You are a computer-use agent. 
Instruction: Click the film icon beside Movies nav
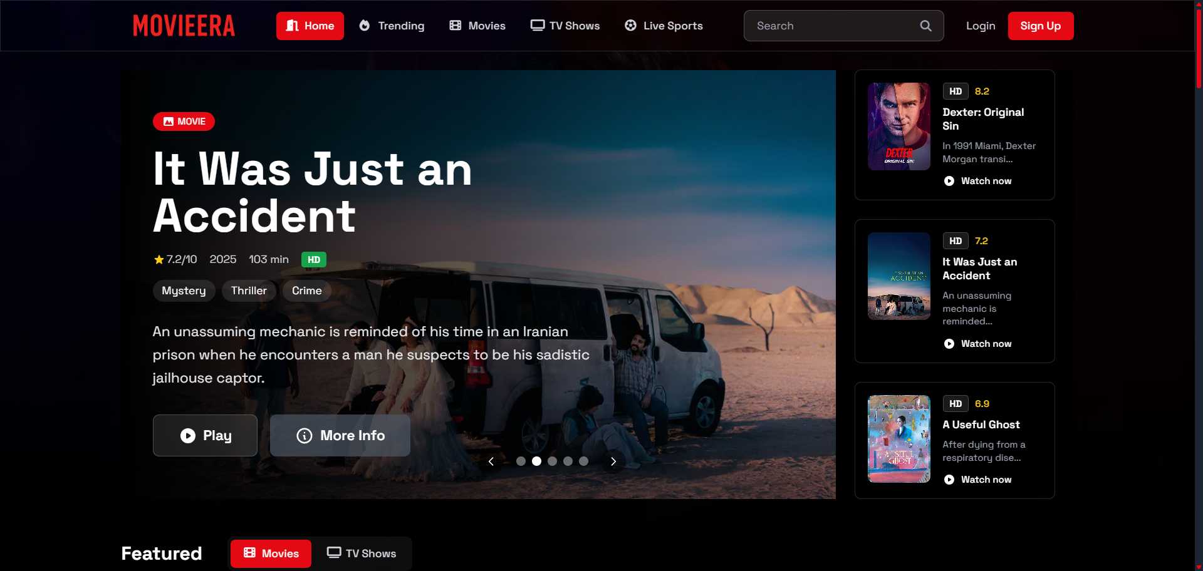[456, 26]
